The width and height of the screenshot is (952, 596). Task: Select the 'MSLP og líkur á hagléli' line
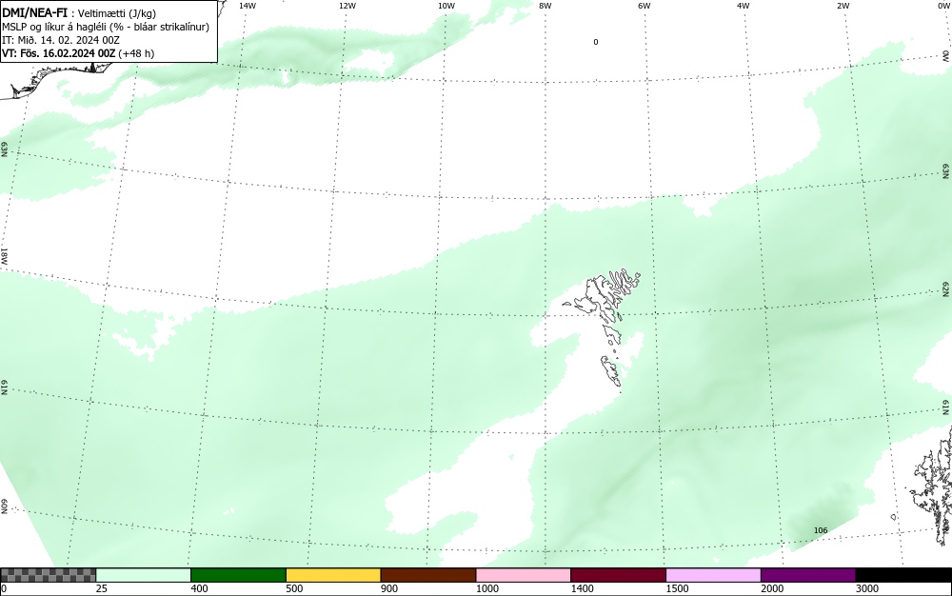coord(106,27)
